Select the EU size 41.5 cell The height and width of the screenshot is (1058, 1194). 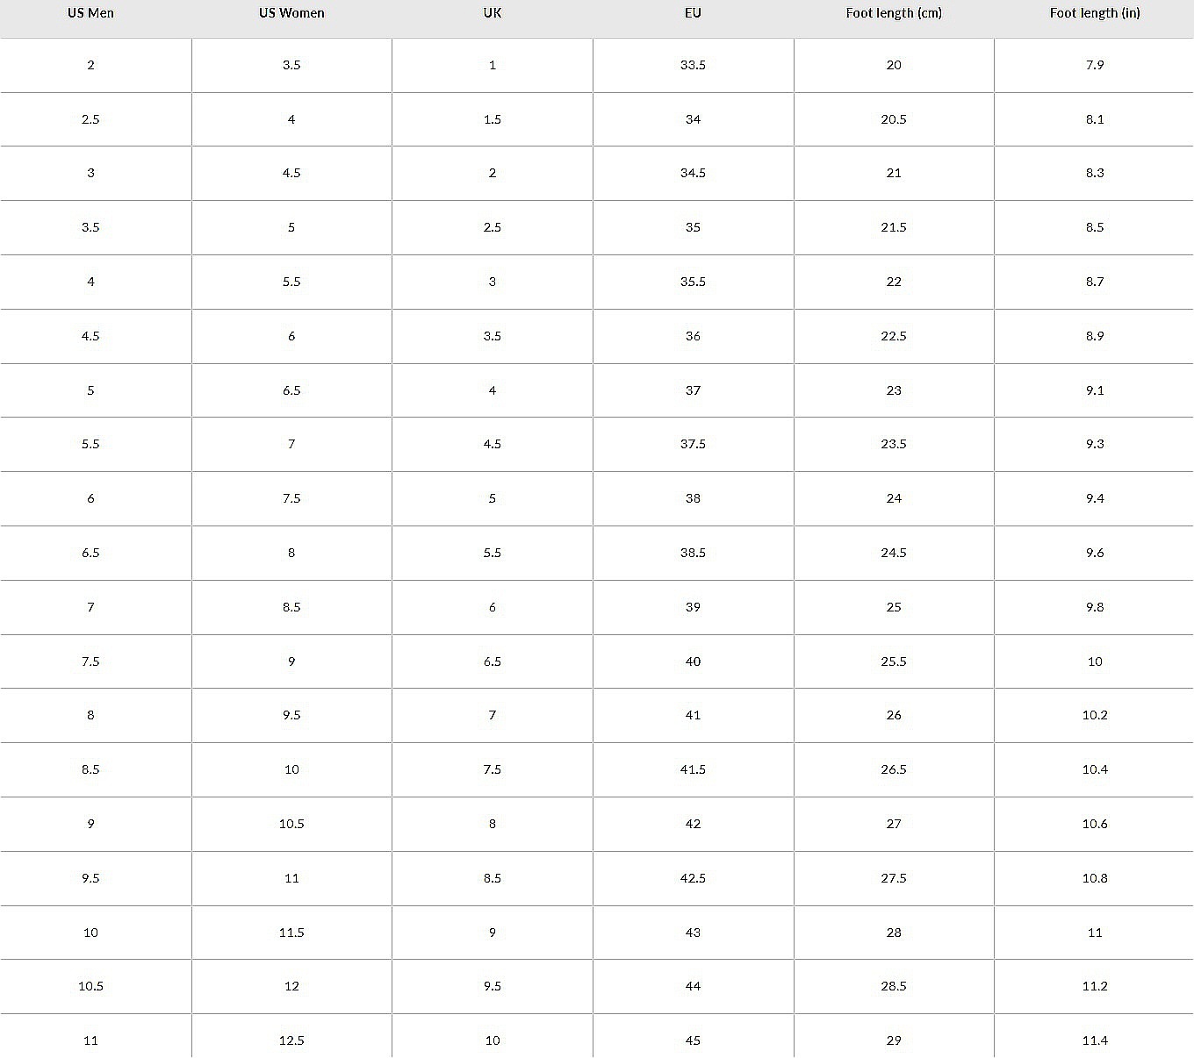tap(693, 769)
